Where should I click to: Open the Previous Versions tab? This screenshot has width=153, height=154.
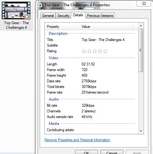pos(100,16)
